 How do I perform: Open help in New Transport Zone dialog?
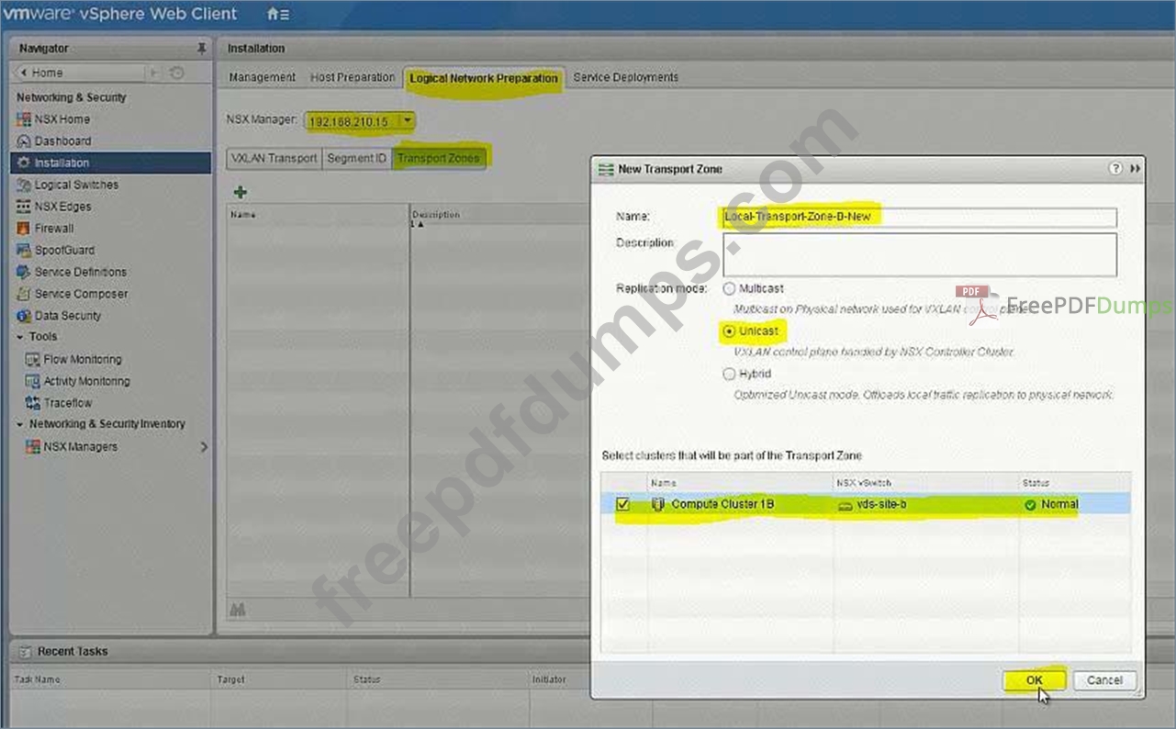[1115, 169]
